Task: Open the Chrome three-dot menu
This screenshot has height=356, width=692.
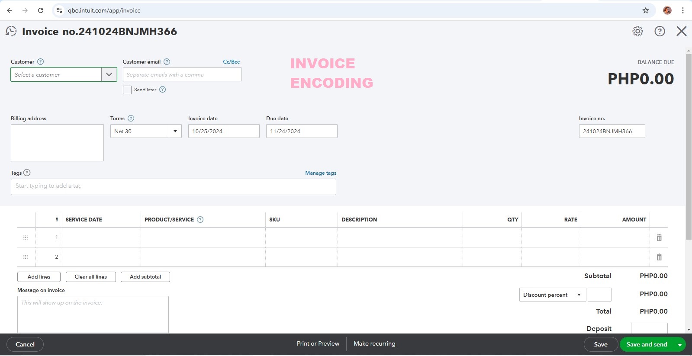Action: [683, 10]
